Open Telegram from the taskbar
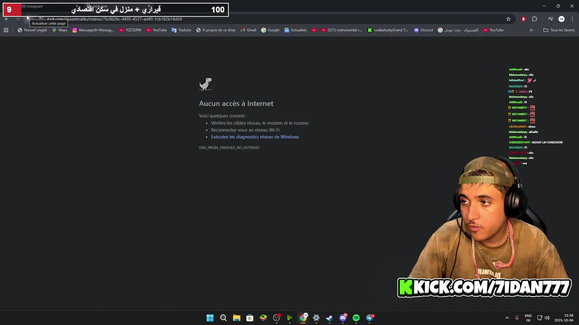This screenshot has width=579, height=325. (370, 318)
